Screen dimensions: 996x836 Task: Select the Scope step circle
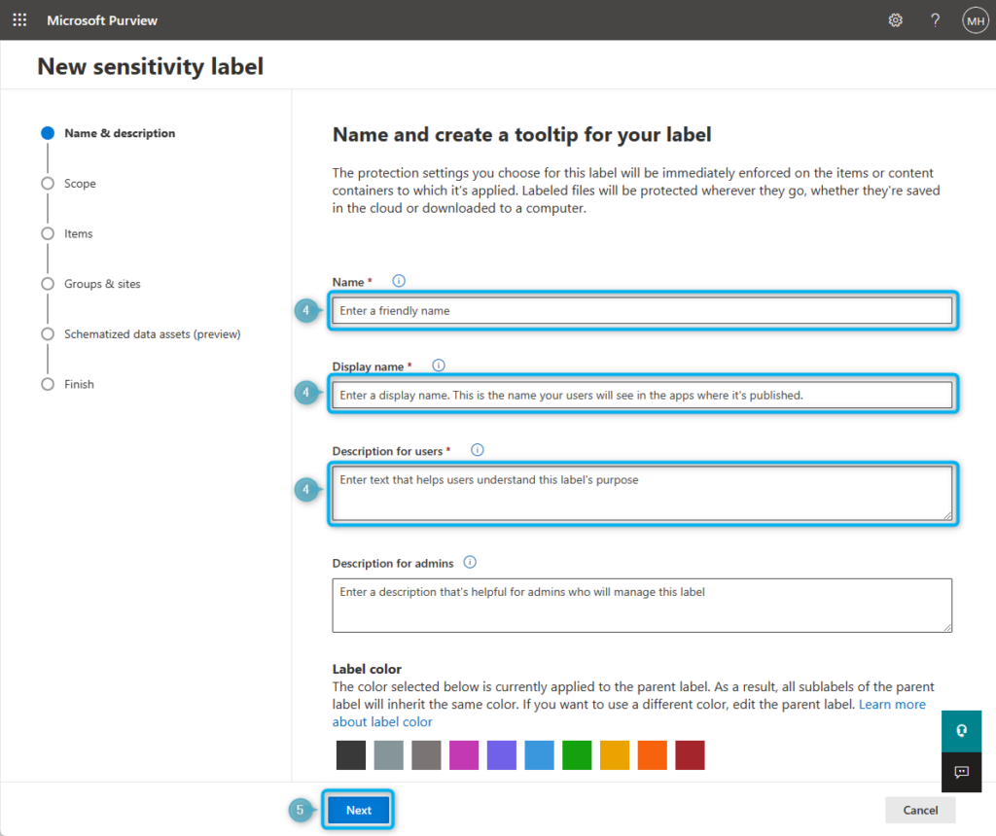click(47, 183)
